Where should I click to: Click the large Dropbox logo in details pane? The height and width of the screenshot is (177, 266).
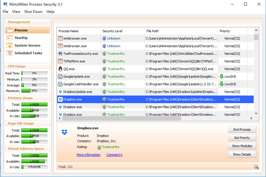pos(64,132)
